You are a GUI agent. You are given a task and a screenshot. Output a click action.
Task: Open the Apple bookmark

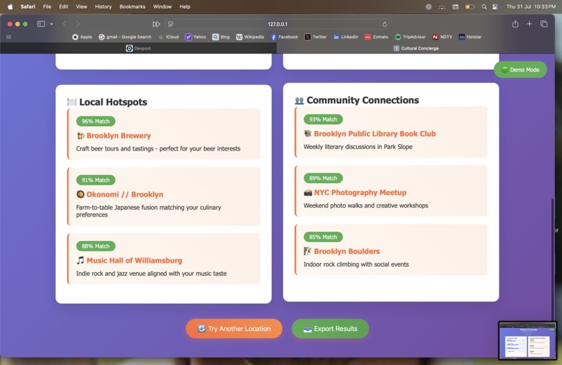tap(82, 37)
